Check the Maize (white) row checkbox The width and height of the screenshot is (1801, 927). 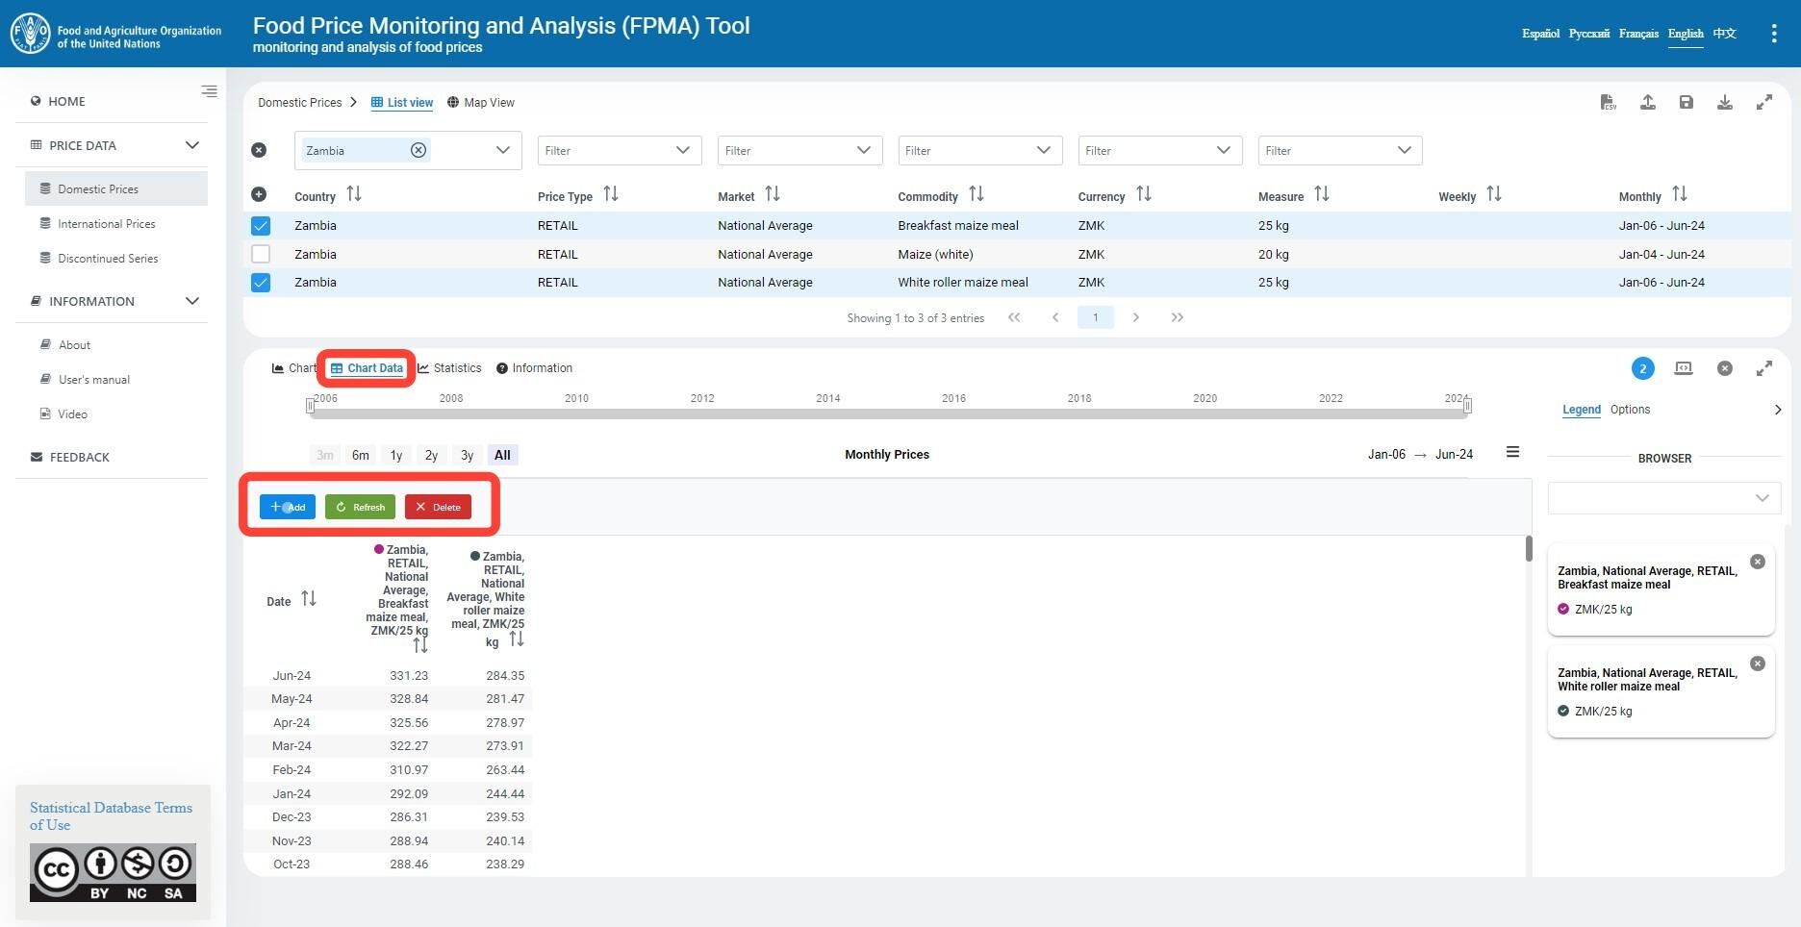[x=261, y=254]
